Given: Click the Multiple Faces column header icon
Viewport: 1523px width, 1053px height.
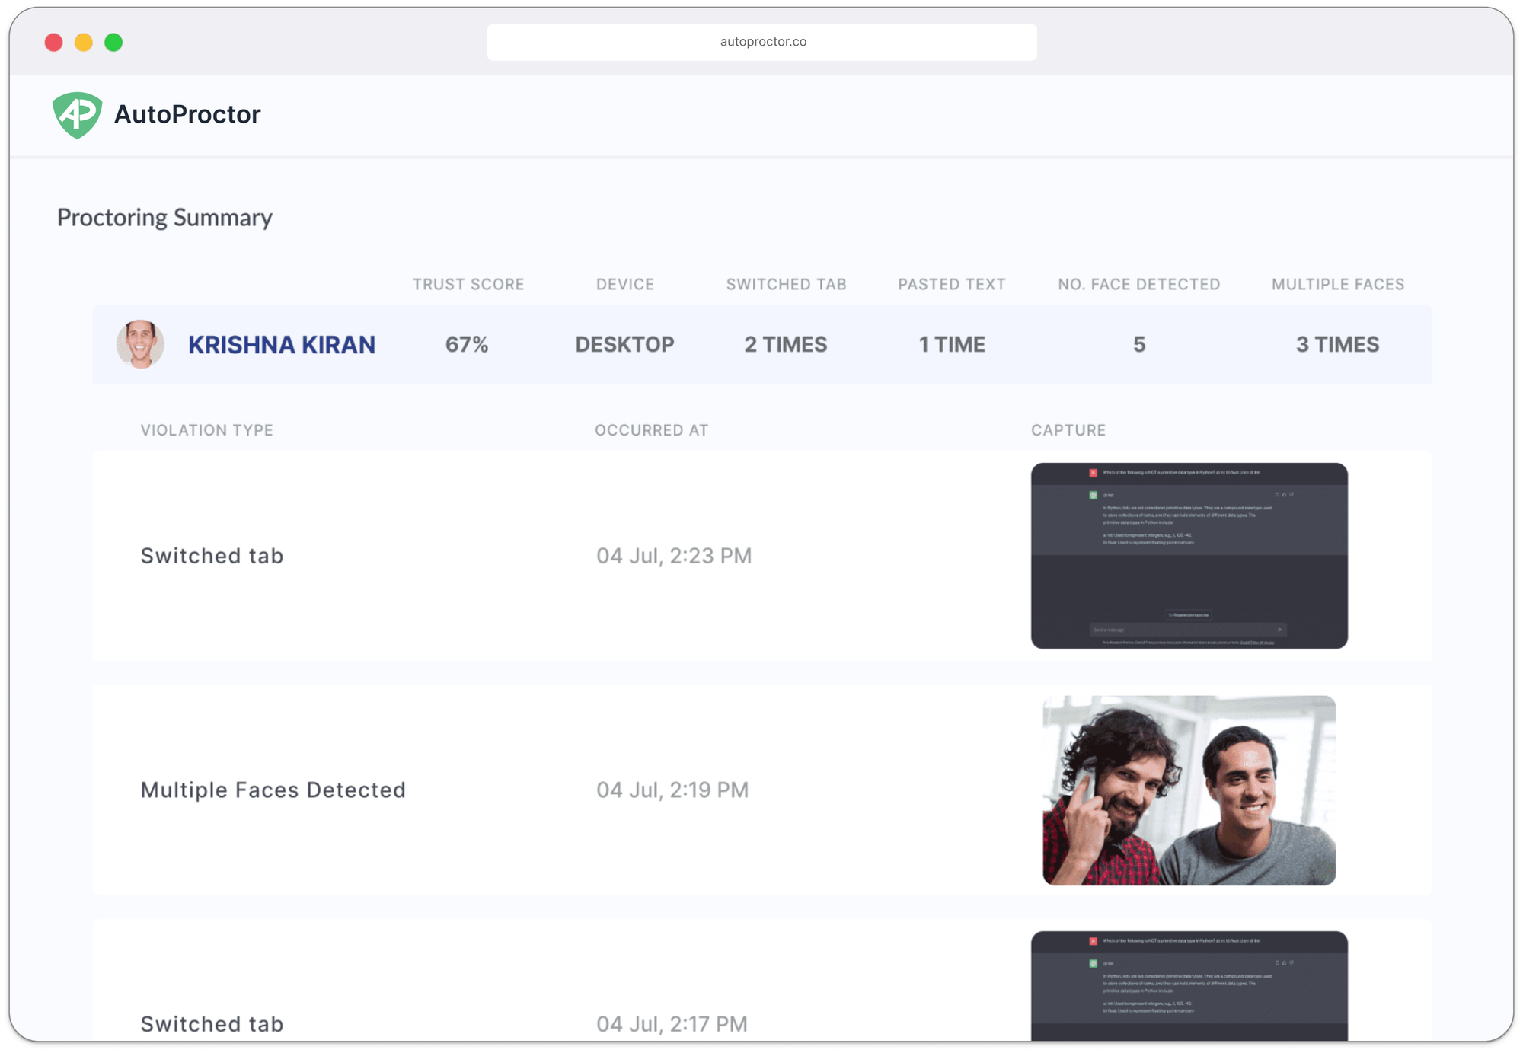Looking at the screenshot, I should [1336, 285].
